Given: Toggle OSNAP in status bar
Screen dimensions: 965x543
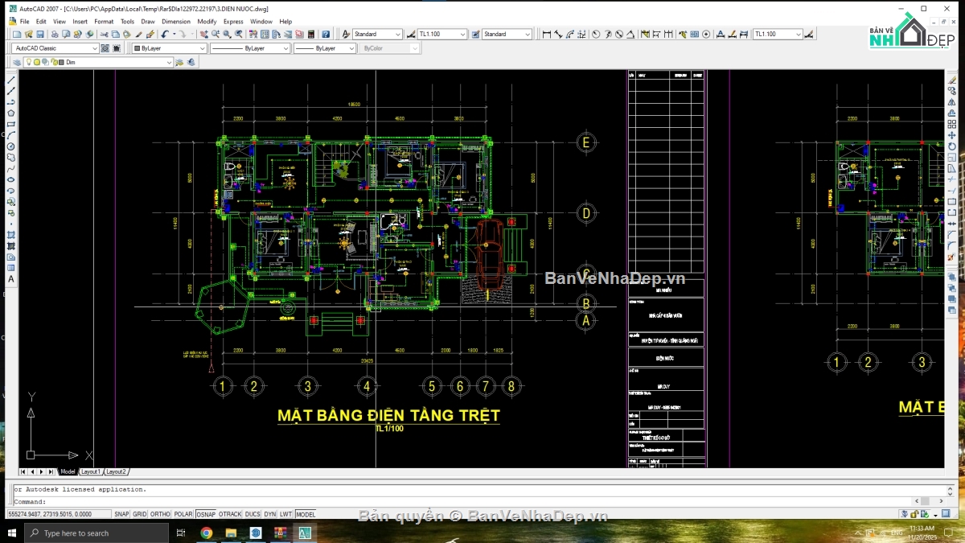Looking at the screenshot, I should click(206, 514).
